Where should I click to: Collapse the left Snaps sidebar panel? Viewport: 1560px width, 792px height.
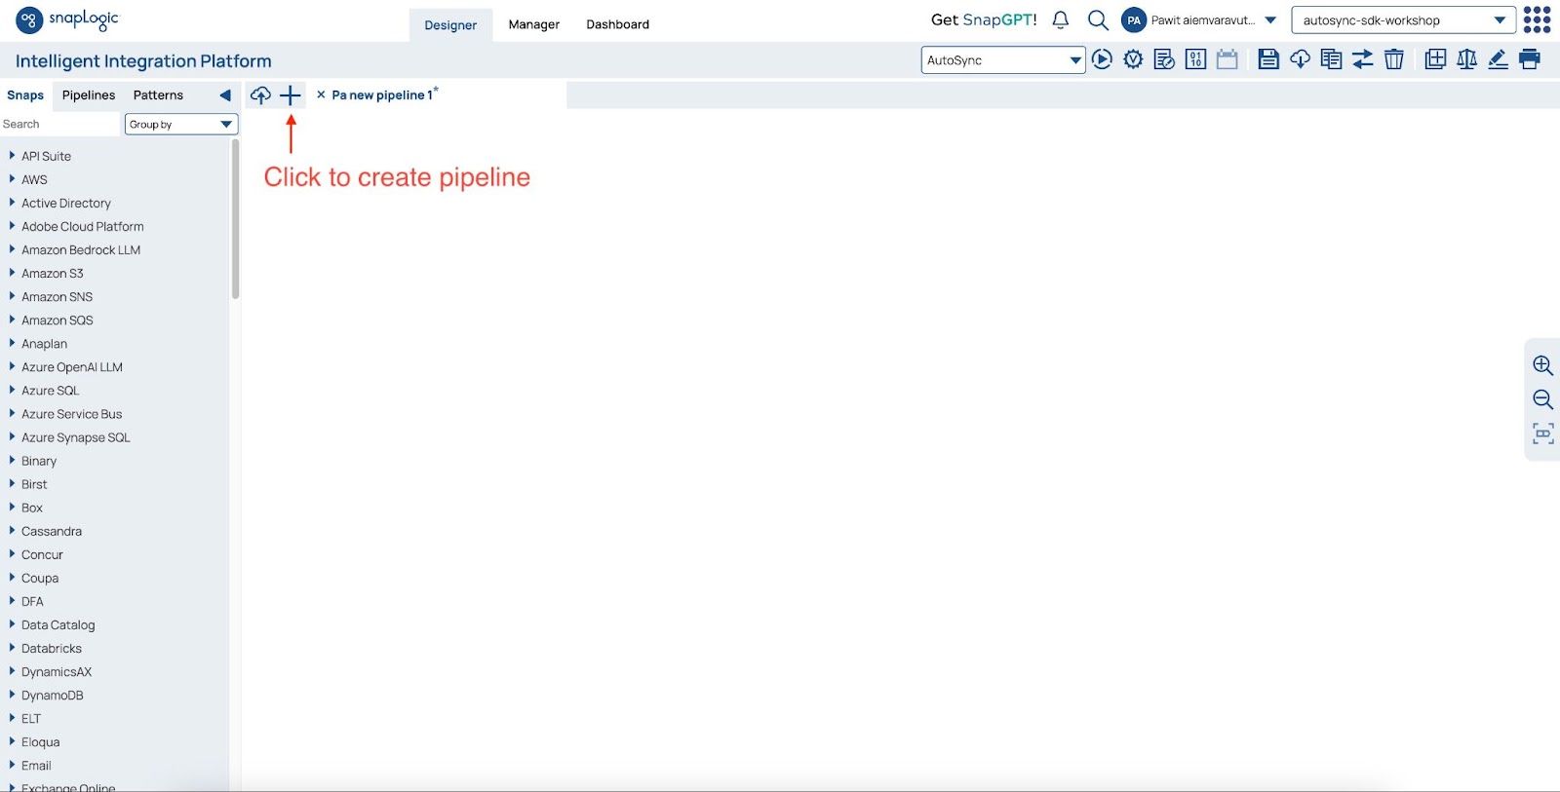[x=225, y=95]
